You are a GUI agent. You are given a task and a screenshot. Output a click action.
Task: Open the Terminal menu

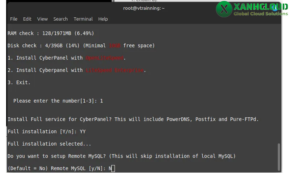click(83, 19)
